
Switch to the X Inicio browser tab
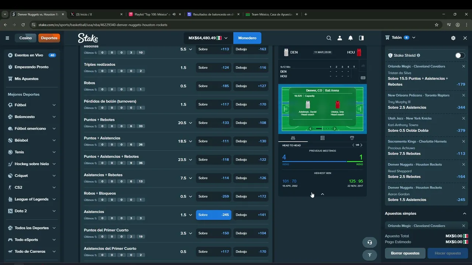[96, 14]
